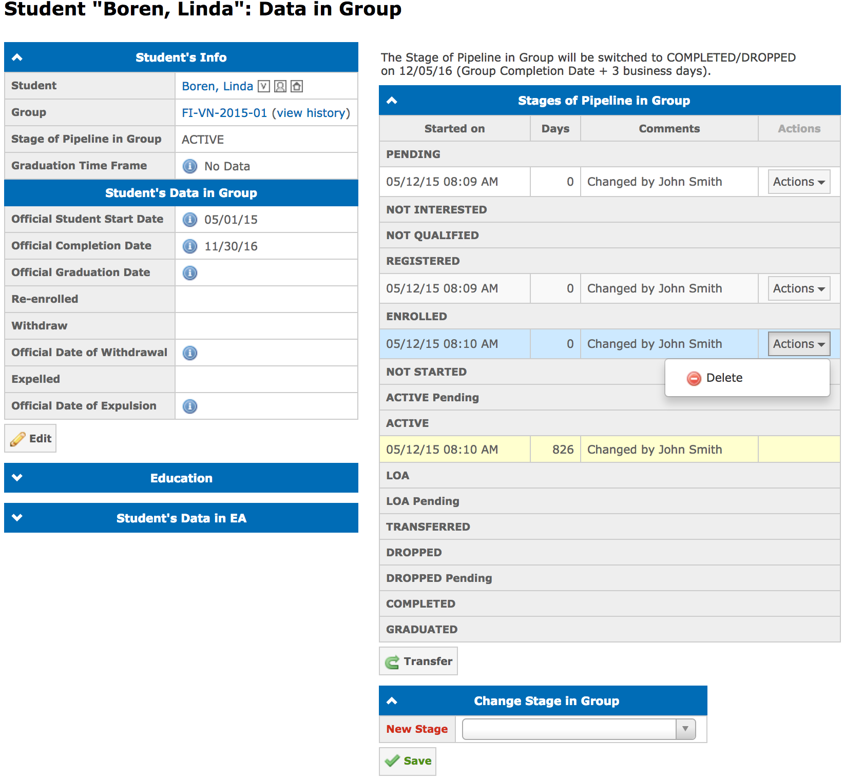The width and height of the screenshot is (844, 780).
Task: Click info icon for Official Graduation Date
Action: click(190, 273)
